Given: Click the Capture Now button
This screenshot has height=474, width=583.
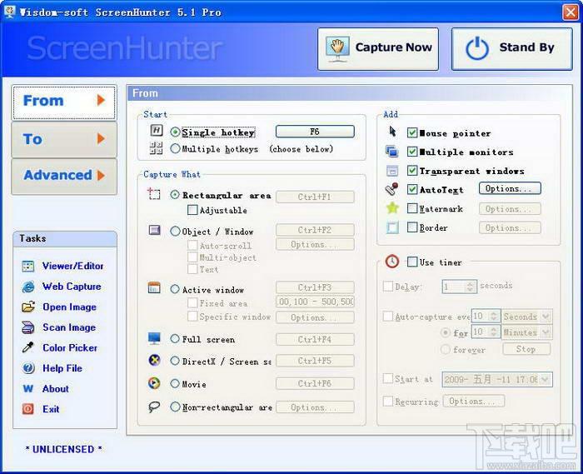Looking at the screenshot, I should tap(378, 48).
